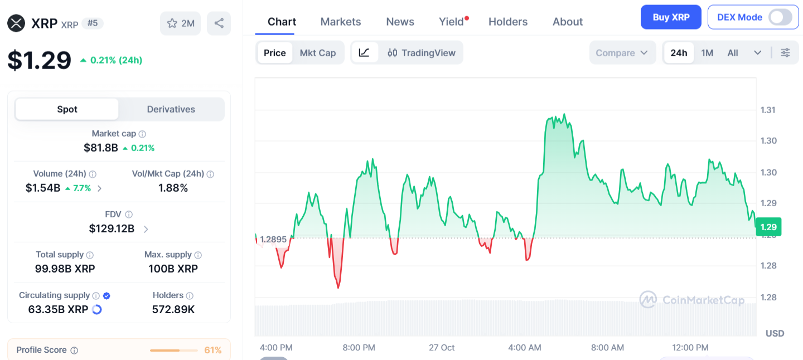Click the verified badge on Circulating supply
803x360 pixels.
pyautogui.click(x=107, y=295)
